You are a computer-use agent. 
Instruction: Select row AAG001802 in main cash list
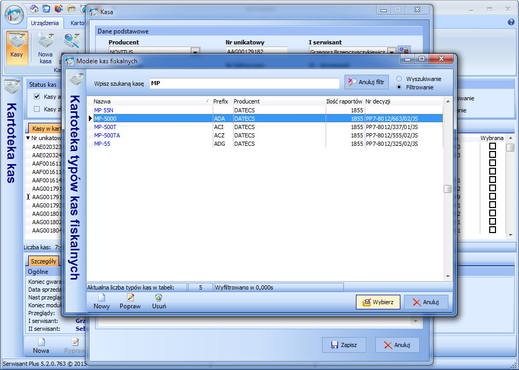point(47,222)
